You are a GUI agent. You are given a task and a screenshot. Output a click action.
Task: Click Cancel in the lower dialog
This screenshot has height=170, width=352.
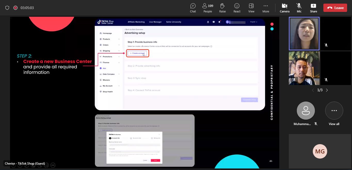click(x=145, y=160)
